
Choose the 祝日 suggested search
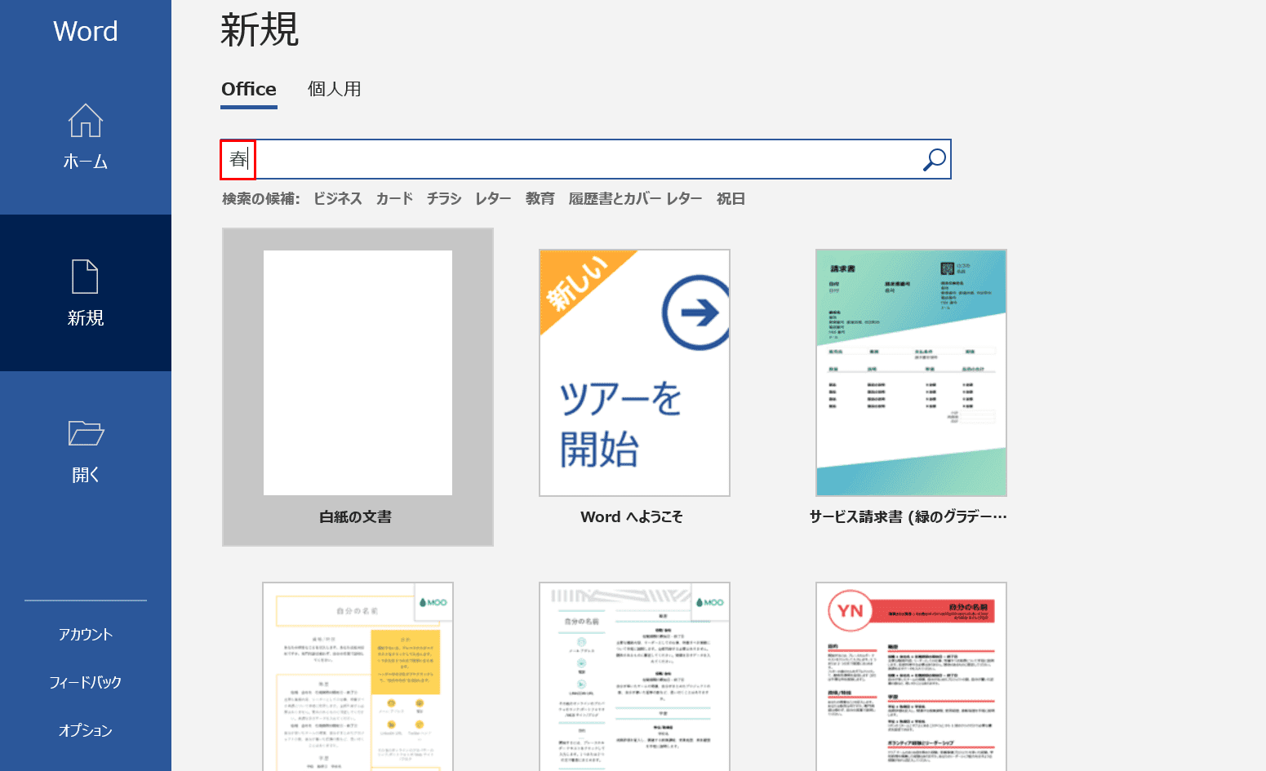tap(731, 198)
